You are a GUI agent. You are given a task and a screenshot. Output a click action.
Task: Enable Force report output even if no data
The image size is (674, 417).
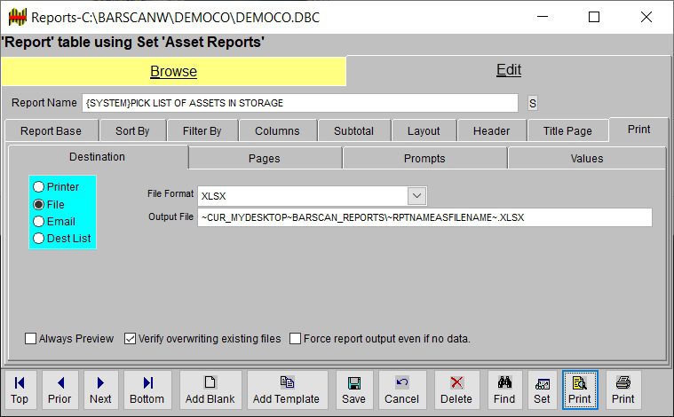[295, 338]
